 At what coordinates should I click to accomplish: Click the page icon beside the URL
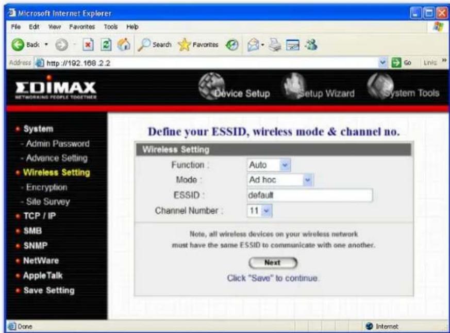pos(40,62)
